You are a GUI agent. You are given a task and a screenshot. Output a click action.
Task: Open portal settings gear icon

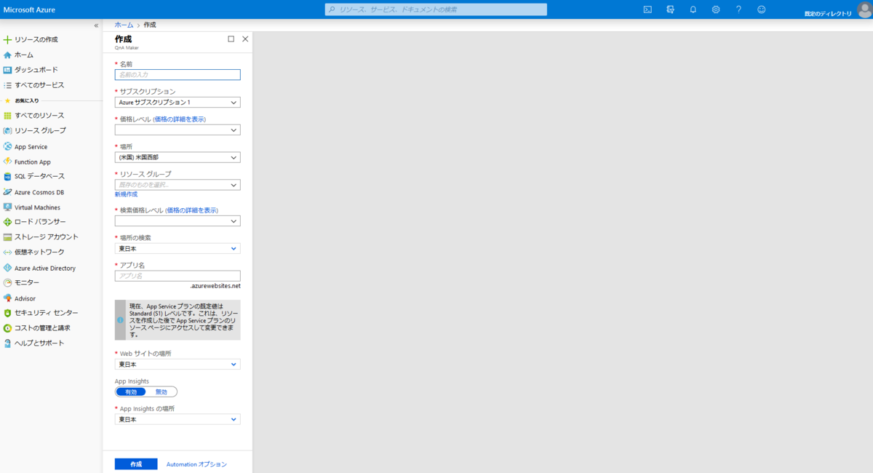click(x=716, y=9)
